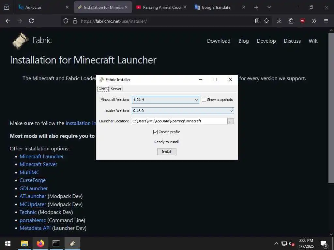
Task: Close the Google Translate tab
Action: coord(243,7)
